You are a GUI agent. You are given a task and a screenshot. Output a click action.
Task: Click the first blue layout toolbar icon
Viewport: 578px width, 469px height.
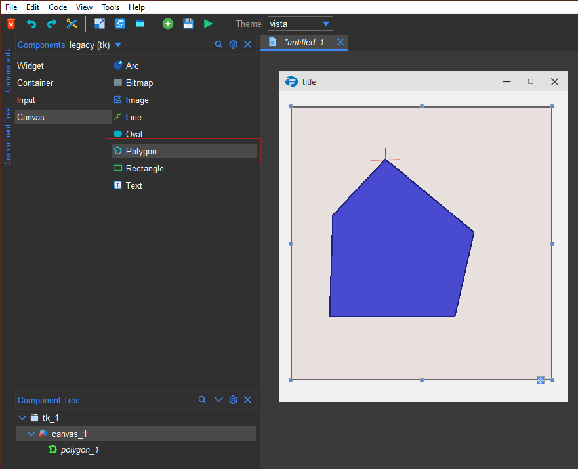[x=100, y=24]
